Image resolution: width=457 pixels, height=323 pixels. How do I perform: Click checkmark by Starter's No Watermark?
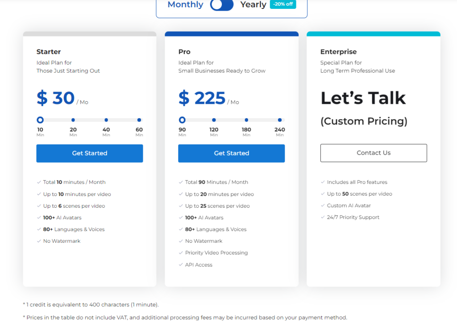point(39,241)
